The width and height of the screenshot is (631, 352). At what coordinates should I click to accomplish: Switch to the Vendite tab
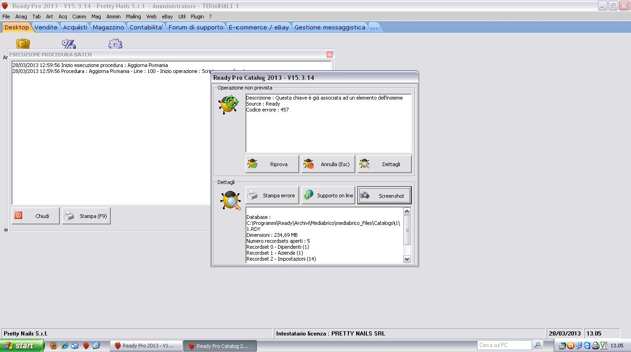point(46,27)
